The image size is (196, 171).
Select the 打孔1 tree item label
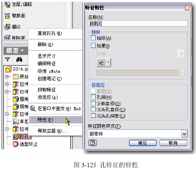pyautogui.click(x=25, y=137)
